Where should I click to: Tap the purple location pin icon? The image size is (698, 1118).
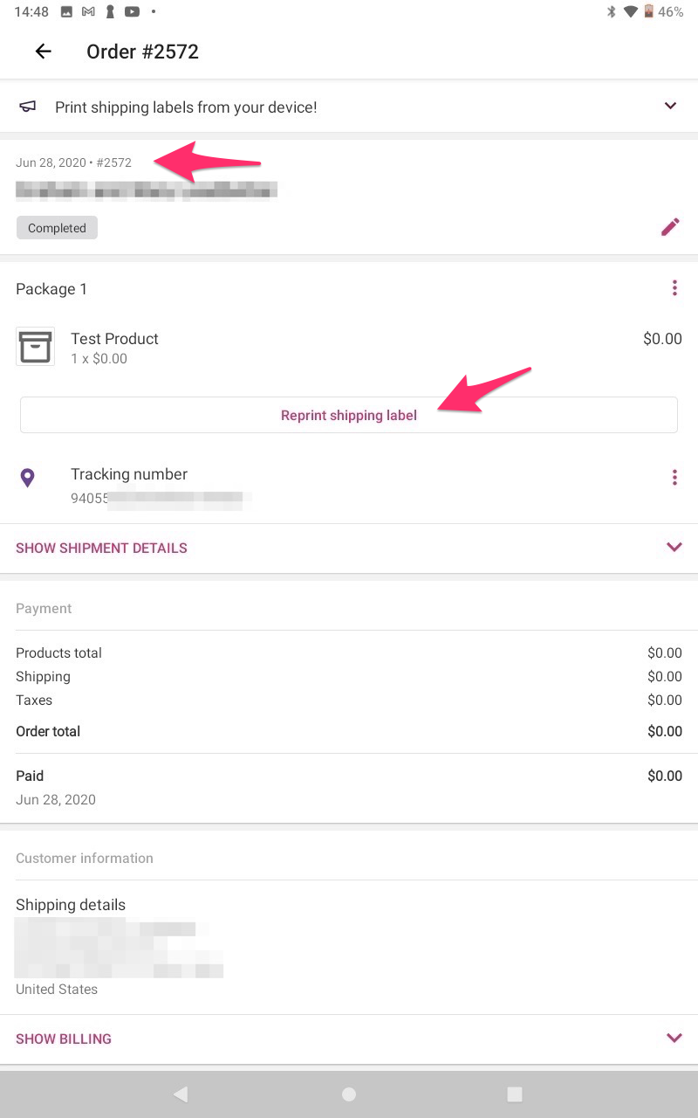click(x=28, y=478)
